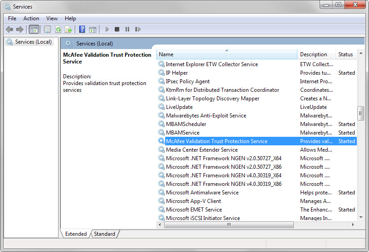This screenshot has width=369, height=252.
Task: Maximize the Services window
Action: tap(338, 4)
